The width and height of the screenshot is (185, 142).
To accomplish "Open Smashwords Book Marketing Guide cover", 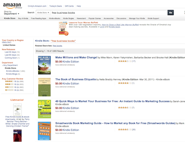I will (44, 131).
